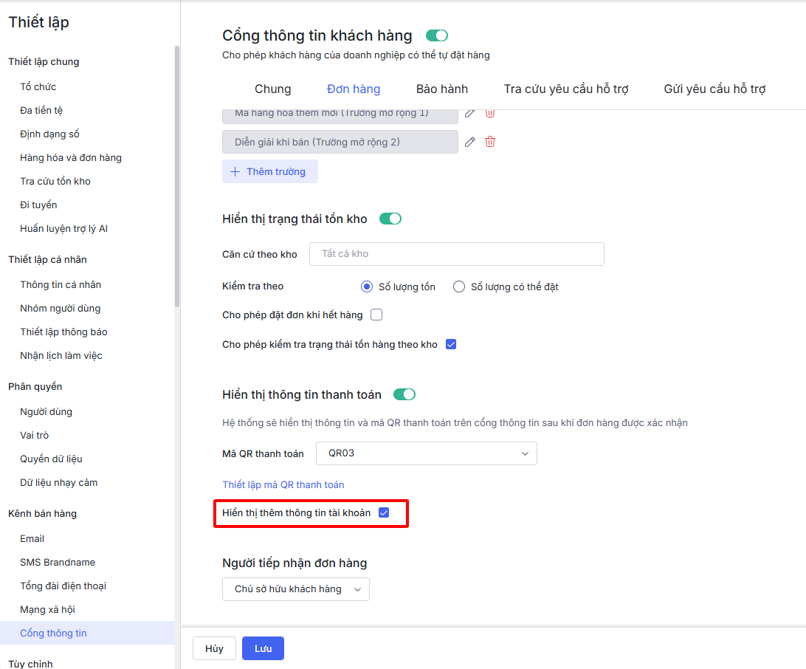The width and height of the screenshot is (806, 669).
Task: Open the Mã QR thanh toán dropdown
Action: [426, 453]
